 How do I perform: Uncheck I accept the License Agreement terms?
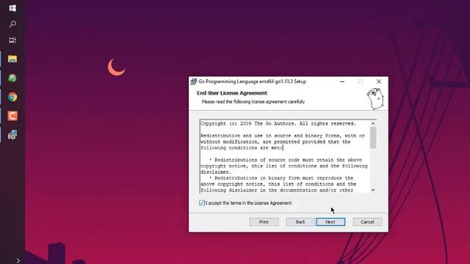pyautogui.click(x=202, y=203)
